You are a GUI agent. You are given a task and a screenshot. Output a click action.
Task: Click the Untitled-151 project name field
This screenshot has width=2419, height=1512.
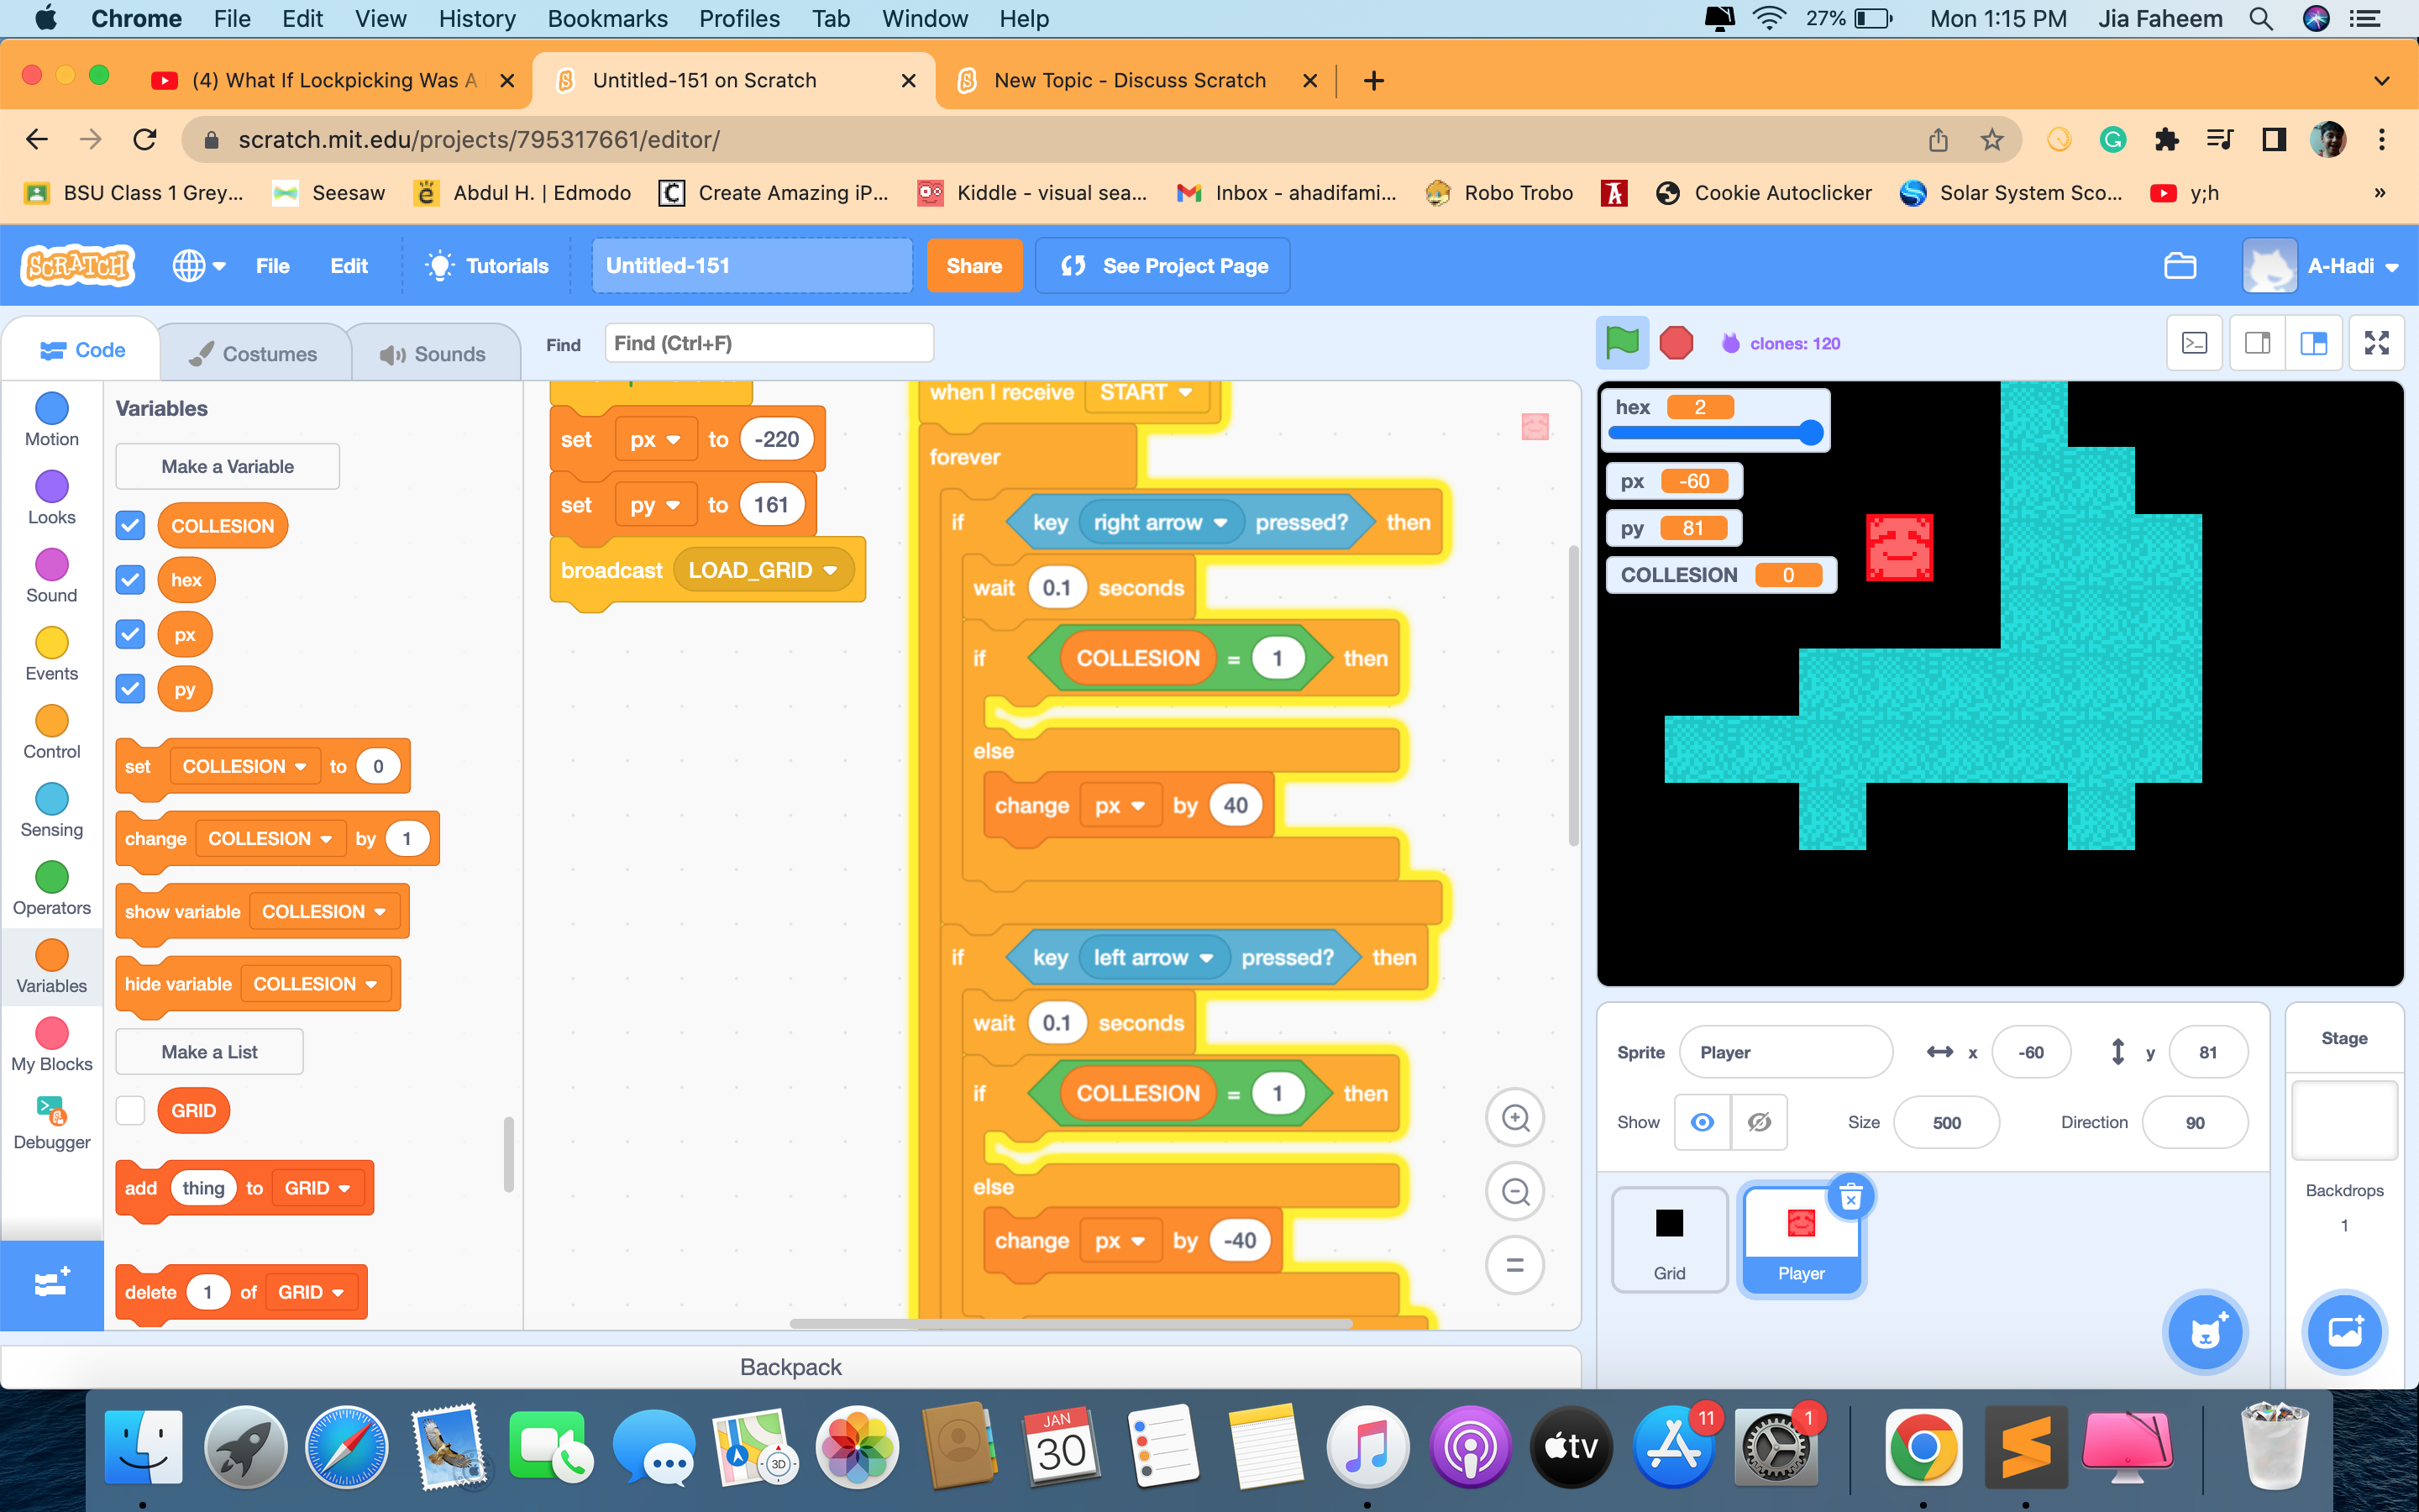751,265
